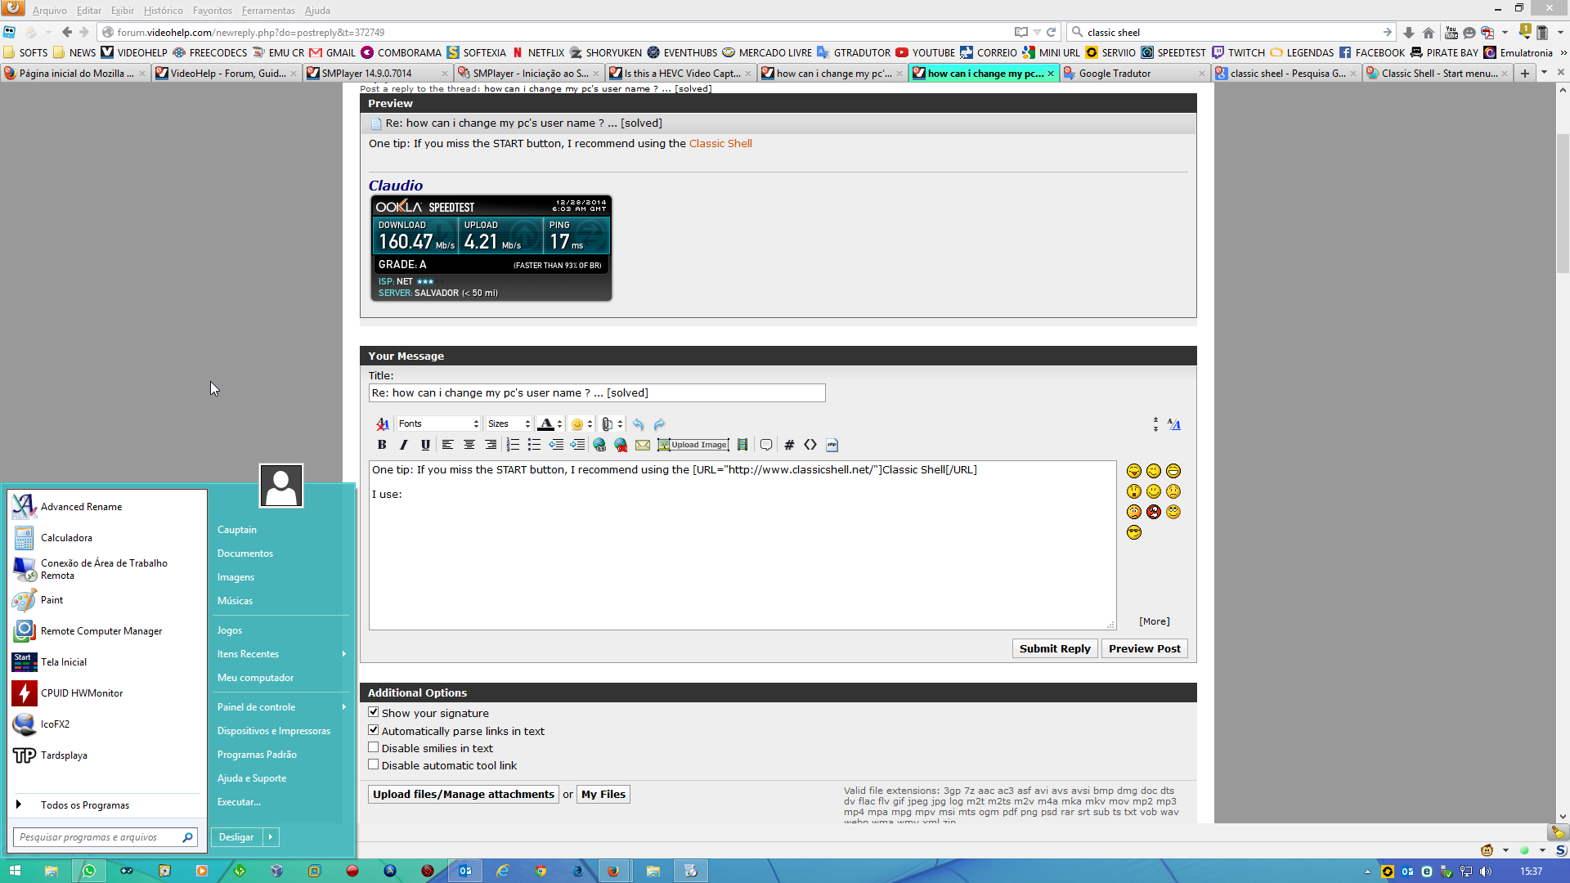Switch to SMPlayer 14.9.0.7014 tab
1570x883 pixels.
pos(376,74)
